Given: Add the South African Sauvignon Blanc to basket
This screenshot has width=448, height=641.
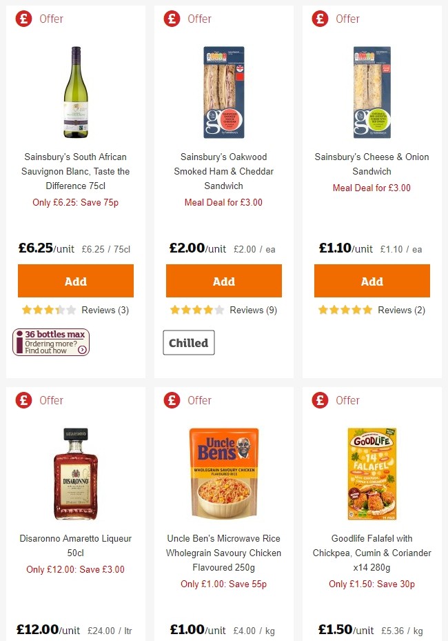Looking at the screenshot, I should (75, 281).
